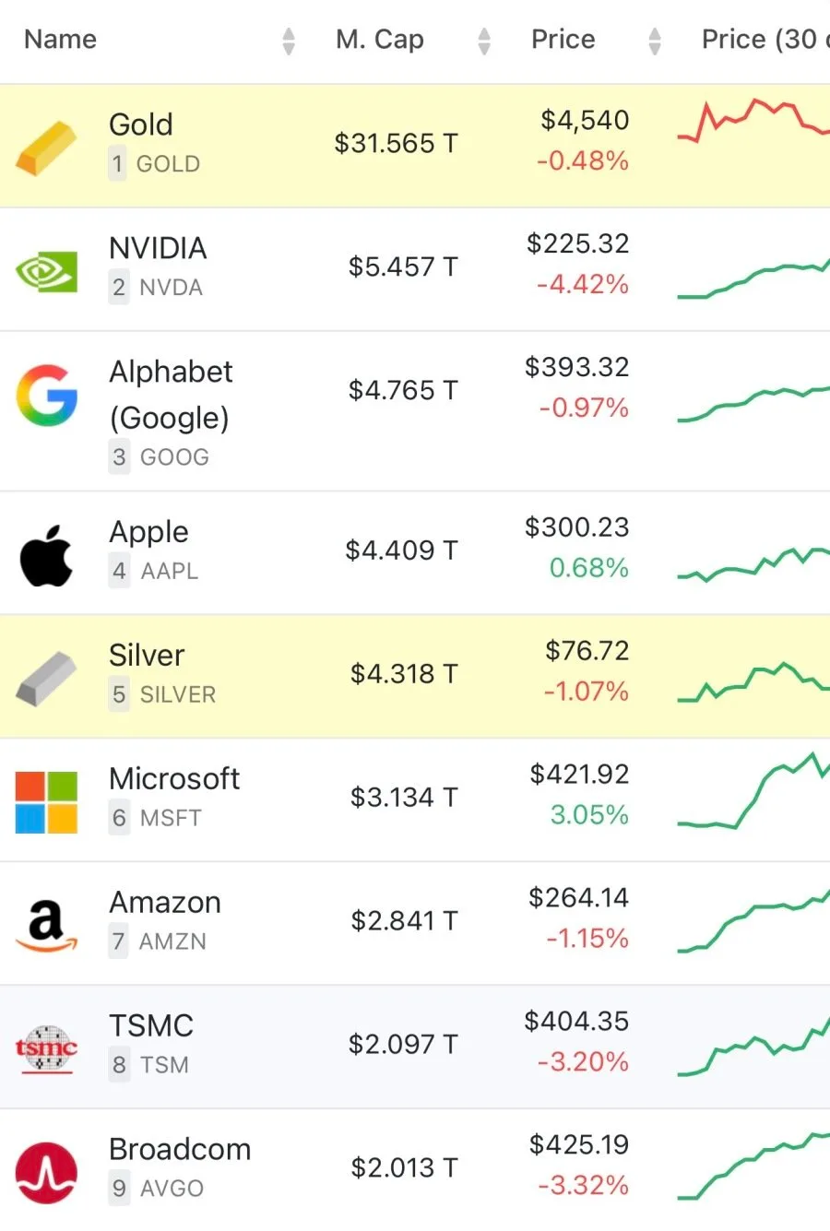Click the M. Cap column header
This screenshot has height=1231, width=830.
[x=380, y=40]
